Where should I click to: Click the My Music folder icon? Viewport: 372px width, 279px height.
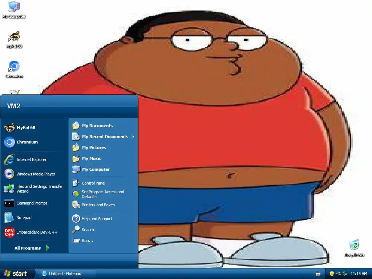click(76, 158)
